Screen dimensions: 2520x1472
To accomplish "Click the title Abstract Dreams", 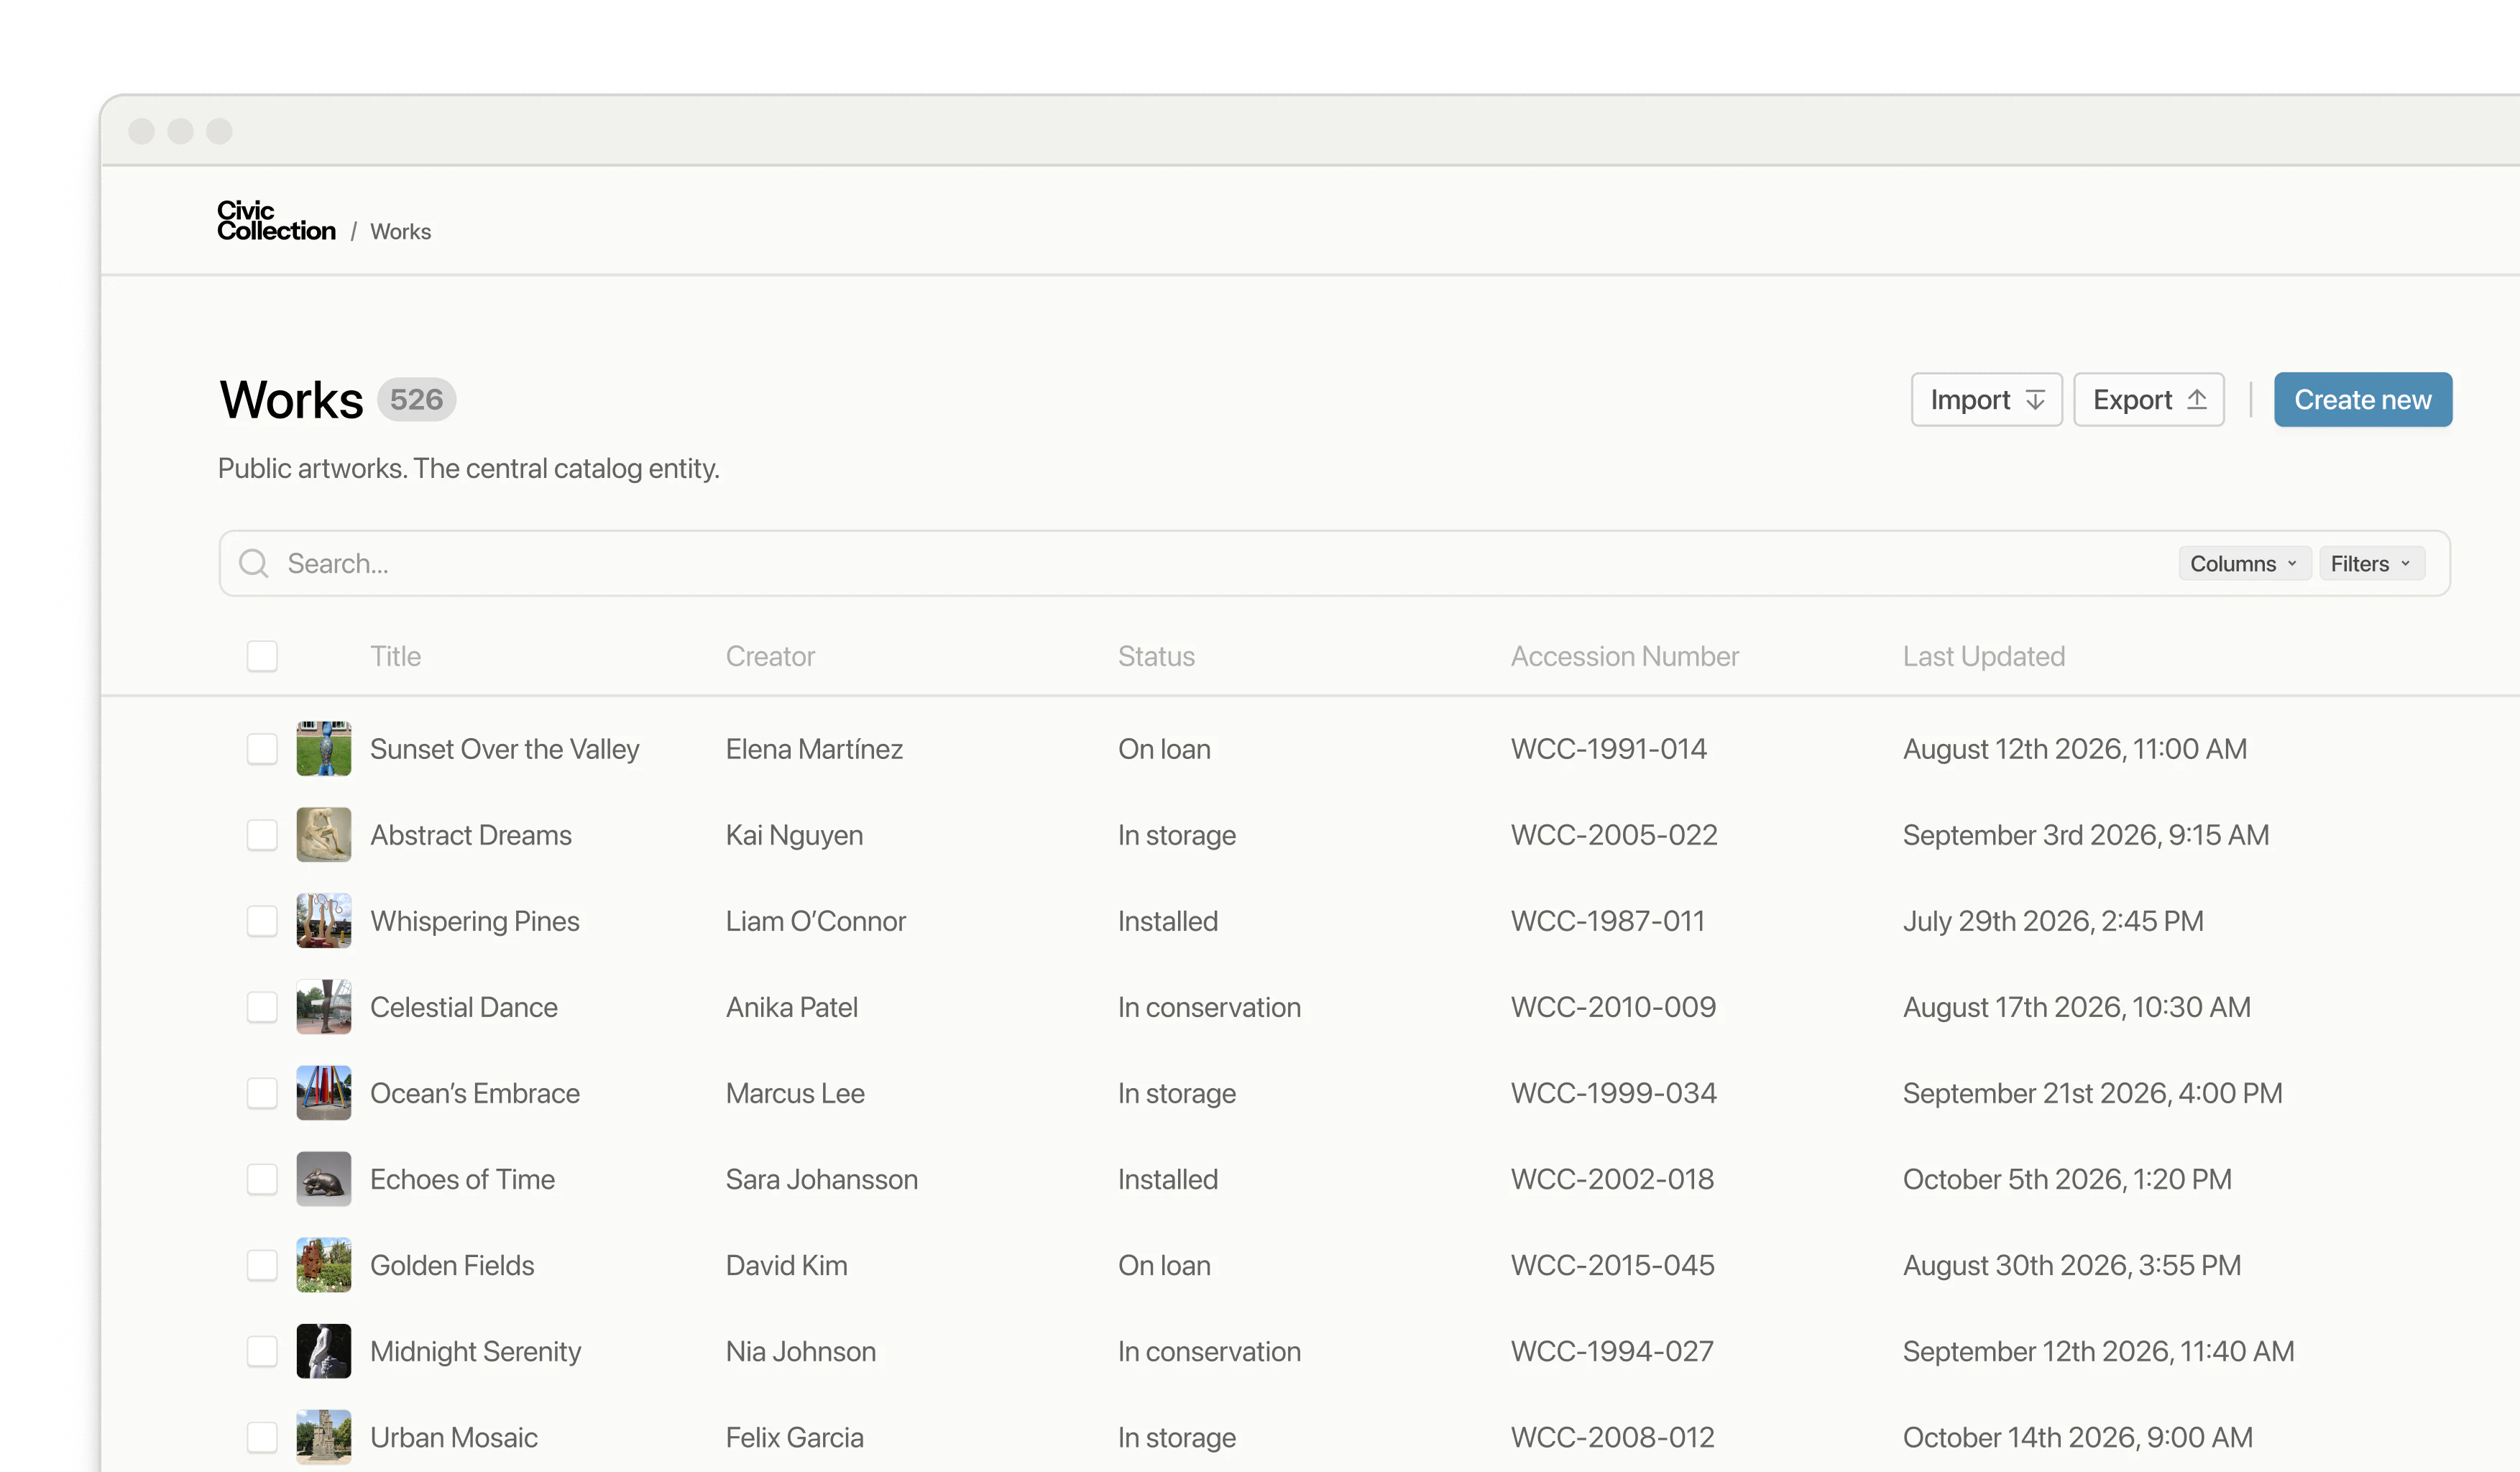I will coord(470,835).
